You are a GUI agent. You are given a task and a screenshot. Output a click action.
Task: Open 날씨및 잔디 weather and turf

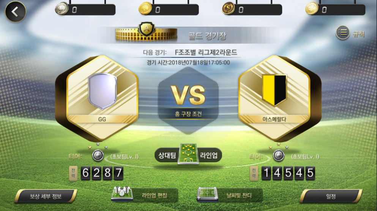click(x=230, y=195)
